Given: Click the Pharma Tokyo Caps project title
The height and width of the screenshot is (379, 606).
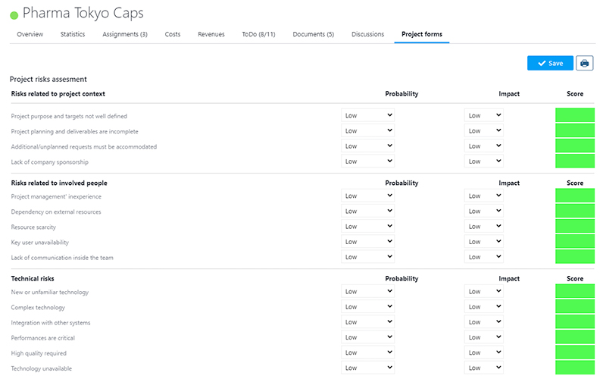Looking at the screenshot, I should 83,14.
